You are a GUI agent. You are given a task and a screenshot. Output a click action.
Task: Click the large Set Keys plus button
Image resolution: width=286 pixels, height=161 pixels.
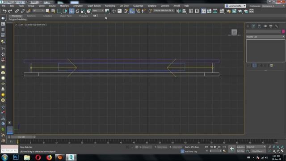[231, 149]
